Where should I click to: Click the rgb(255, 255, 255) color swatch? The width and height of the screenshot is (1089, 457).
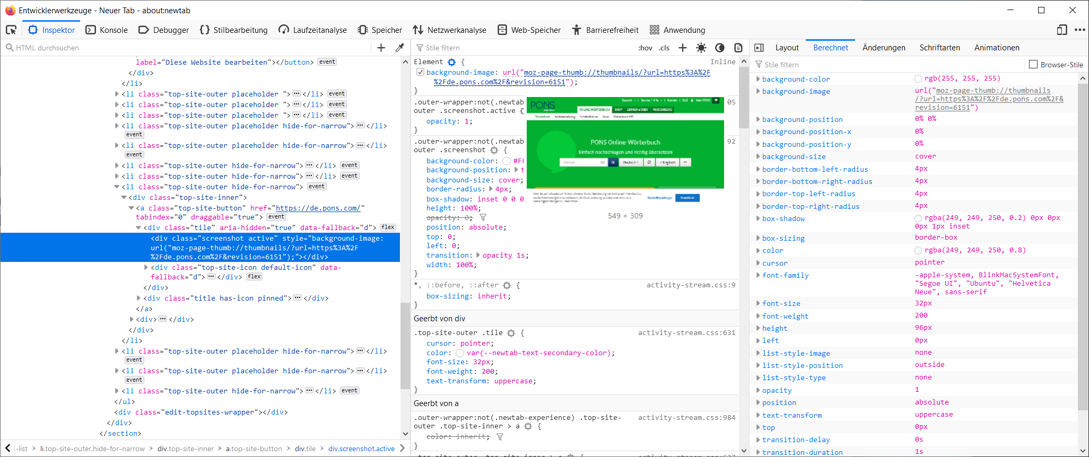pyautogui.click(x=918, y=79)
